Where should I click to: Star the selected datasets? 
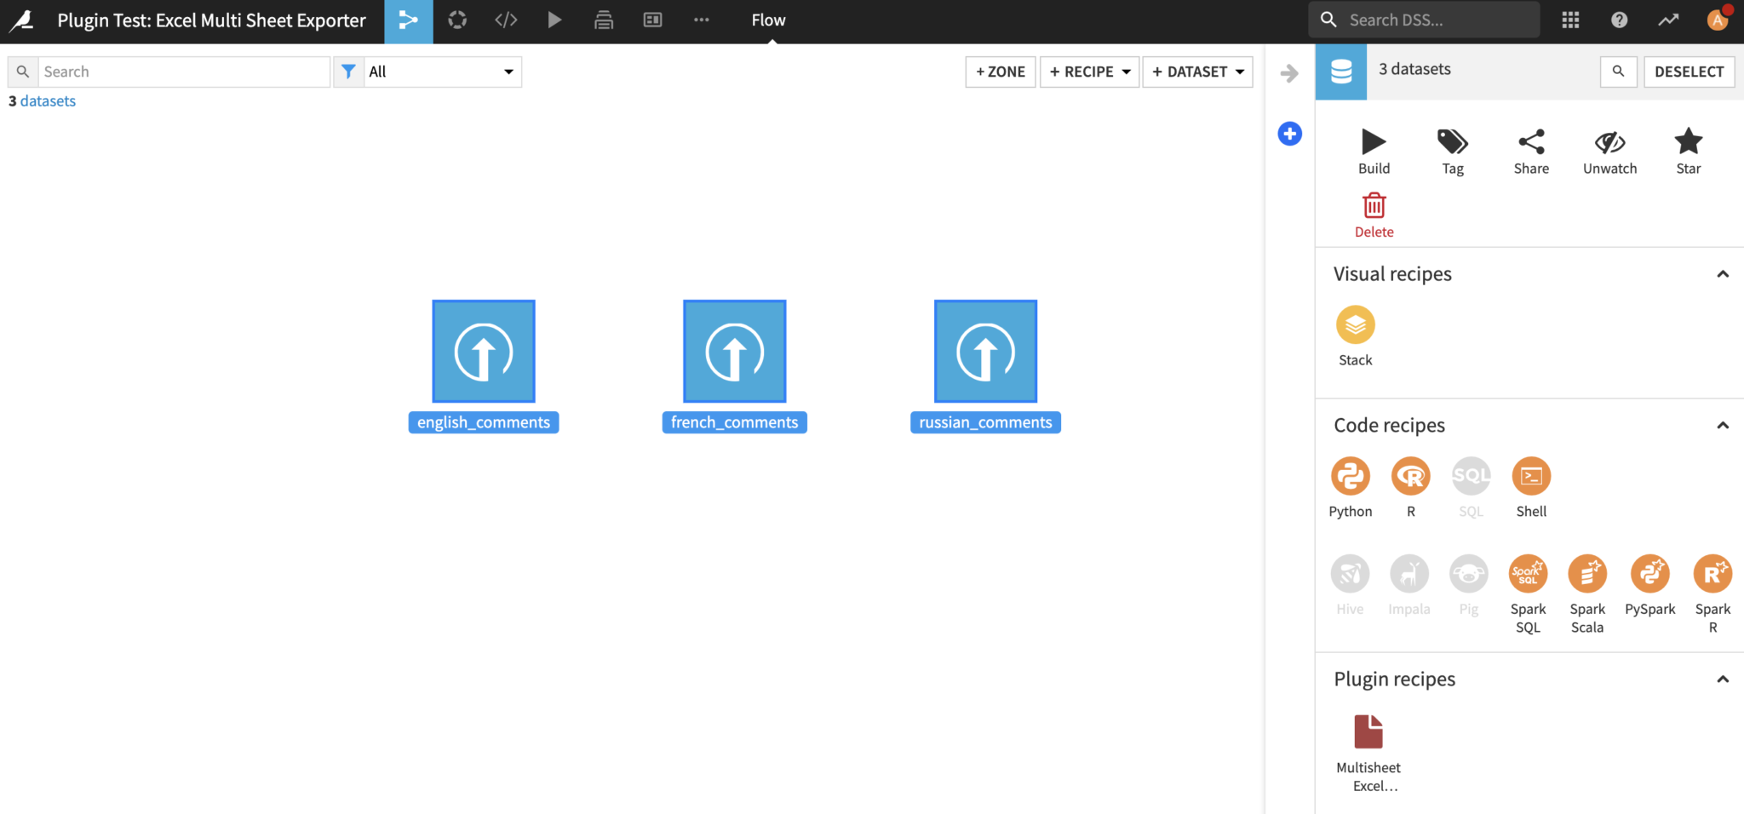click(1688, 142)
